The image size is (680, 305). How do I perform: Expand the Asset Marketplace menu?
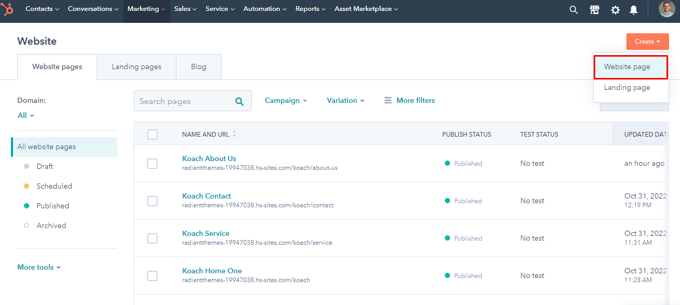[366, 9]
